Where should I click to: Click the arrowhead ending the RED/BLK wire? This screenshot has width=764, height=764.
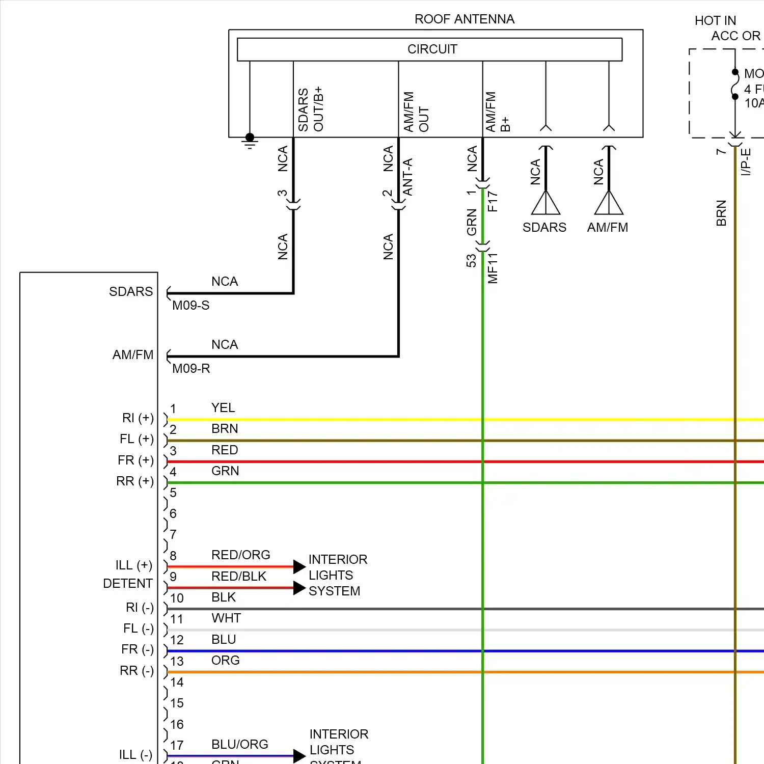click(299, 588)
